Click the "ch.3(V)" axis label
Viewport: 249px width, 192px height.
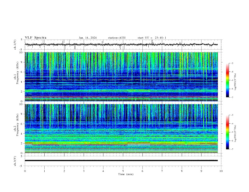15,161
